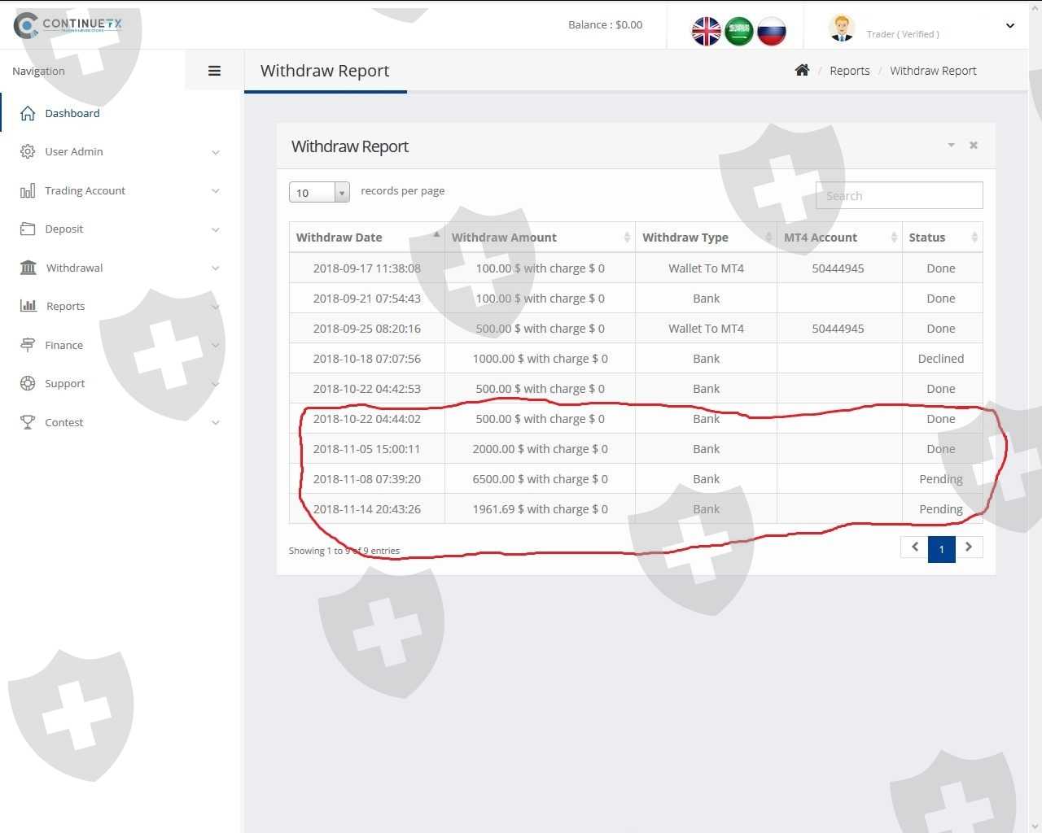The width and height of the screenshot is (1042, 833).
Task: Click the Dashboard house icon
Action: 28,113
